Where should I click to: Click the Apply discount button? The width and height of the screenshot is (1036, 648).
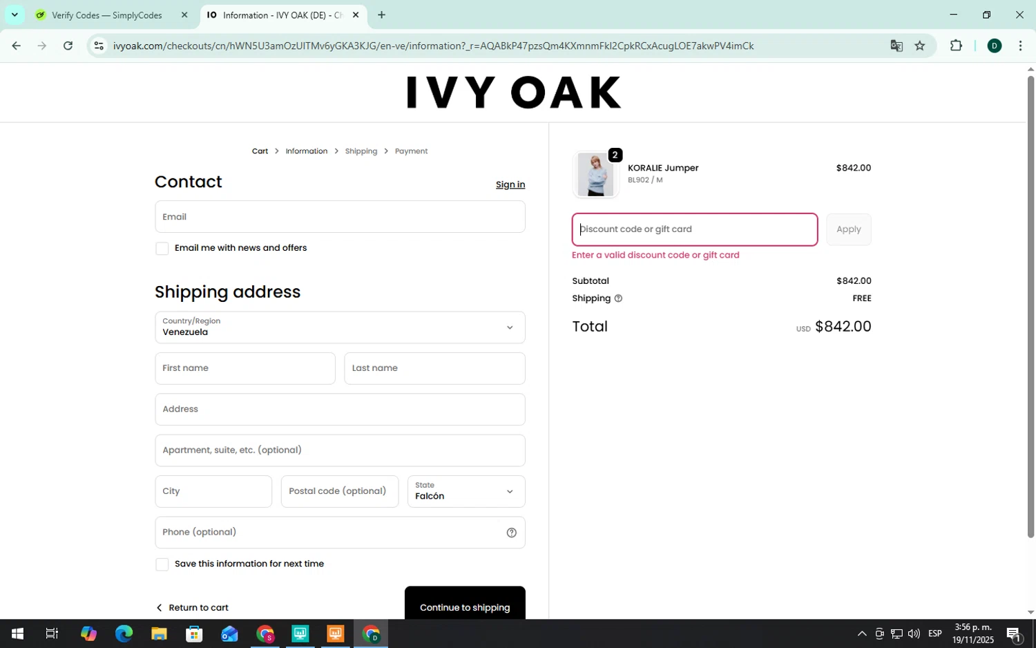coord(849,229)
